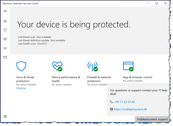173x126 pixels.
Task: Open Firewall & network protection title
Action: tap(99, 79)
